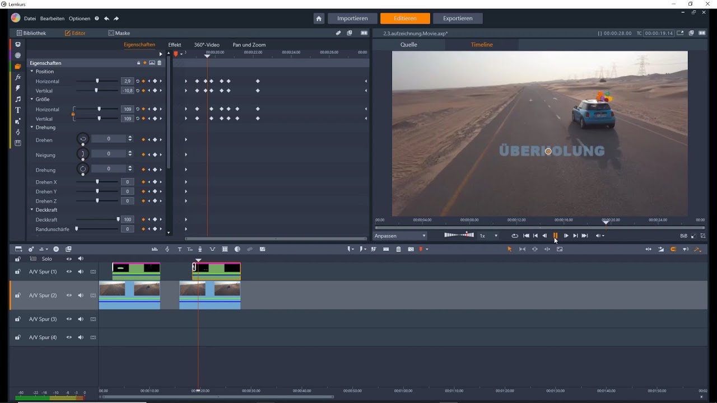Jump to the start of the preview
This screenshot has width=717, height=403.
[526, 236]
